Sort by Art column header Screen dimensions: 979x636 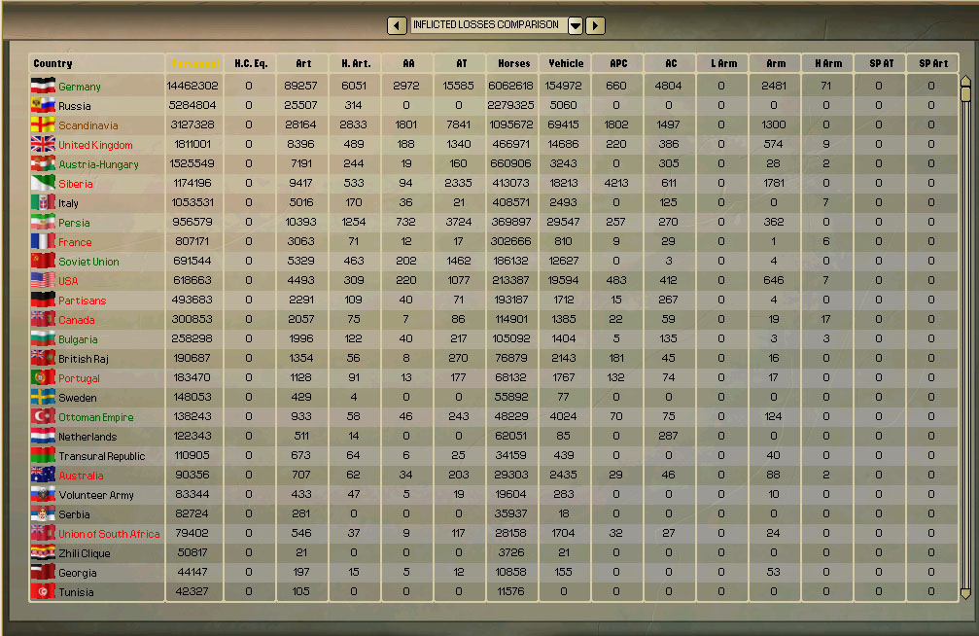(x=302, y=64)
